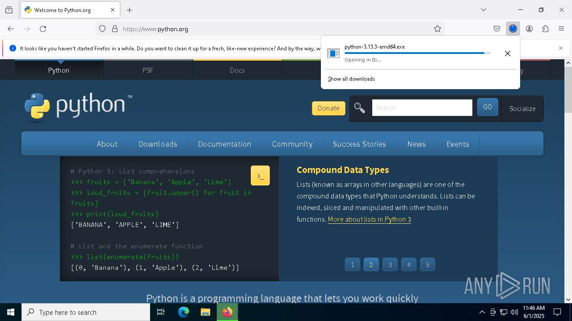This screenshot has height=321, width=572.
Task: Open the Socialize menu
Action: [522, 108]
